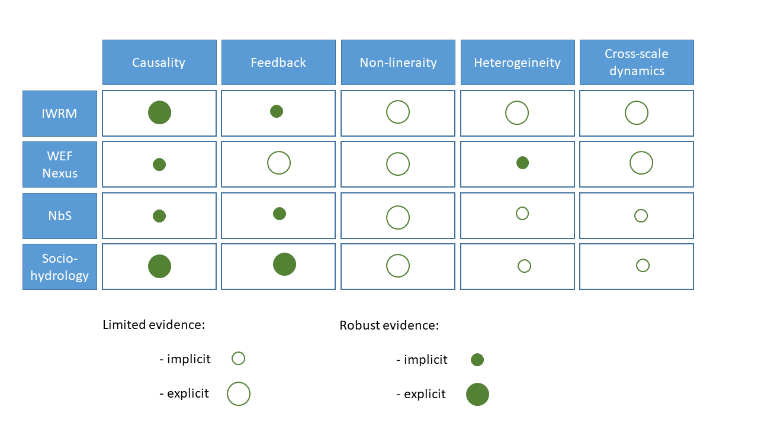Click the WEF Nexus row label
The image size is (758, 426).
60,164
